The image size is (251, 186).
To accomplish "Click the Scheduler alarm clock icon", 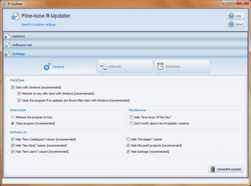I will tap(160, 66).
